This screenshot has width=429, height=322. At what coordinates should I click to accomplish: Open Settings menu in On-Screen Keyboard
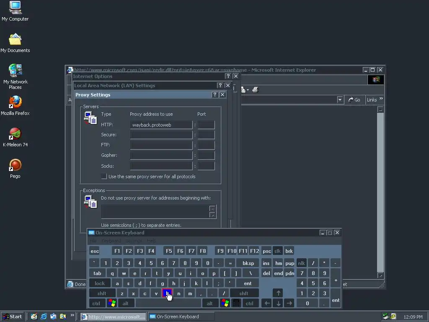(x=134, y=240)
